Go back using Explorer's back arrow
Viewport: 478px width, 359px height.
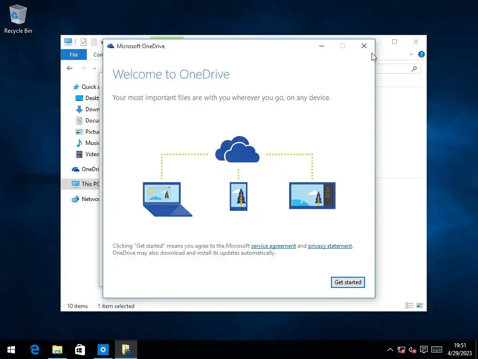[70, 68]
